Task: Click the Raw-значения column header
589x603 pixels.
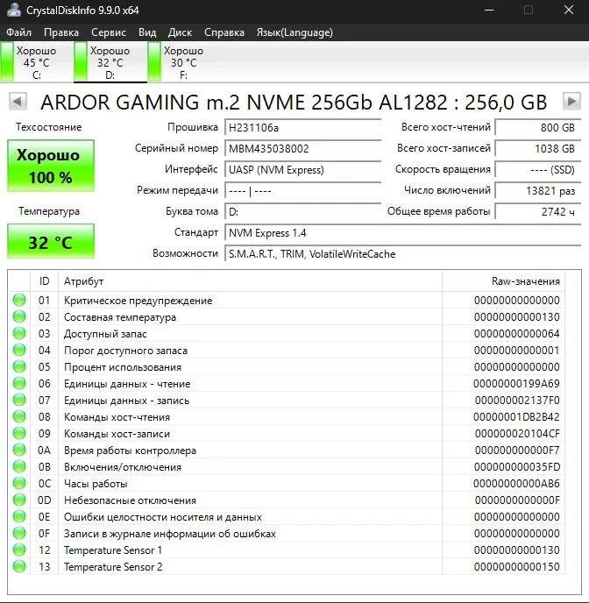Action: click(503, 281)
